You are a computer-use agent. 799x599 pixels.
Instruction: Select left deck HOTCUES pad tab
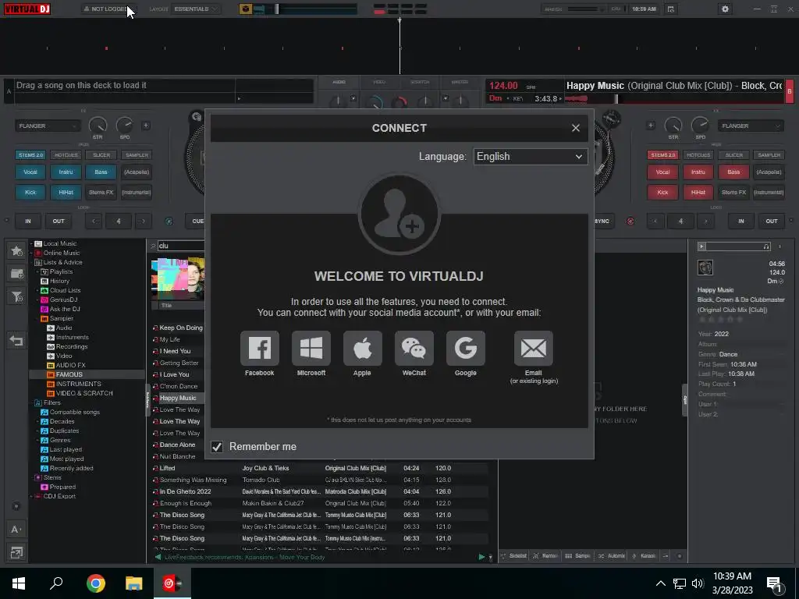pos(66,155)
